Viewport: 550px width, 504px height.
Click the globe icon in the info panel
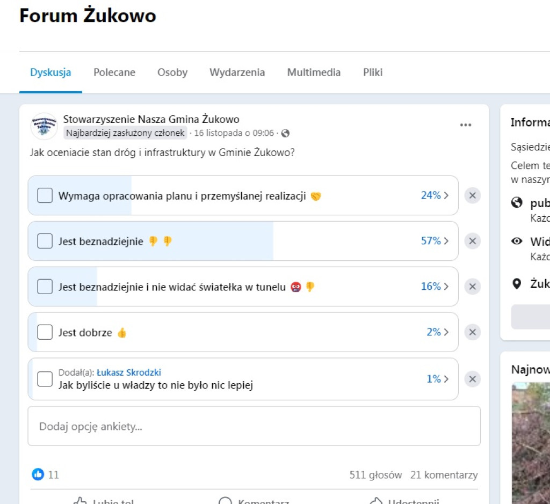coord(517,202)
